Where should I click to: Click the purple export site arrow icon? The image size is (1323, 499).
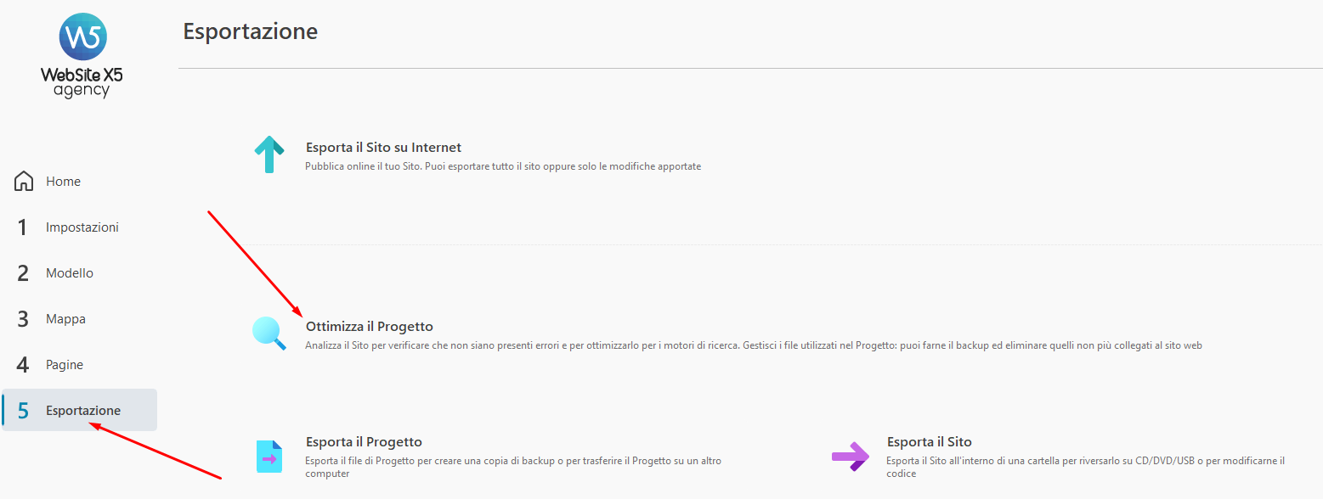tap(851, 457)
